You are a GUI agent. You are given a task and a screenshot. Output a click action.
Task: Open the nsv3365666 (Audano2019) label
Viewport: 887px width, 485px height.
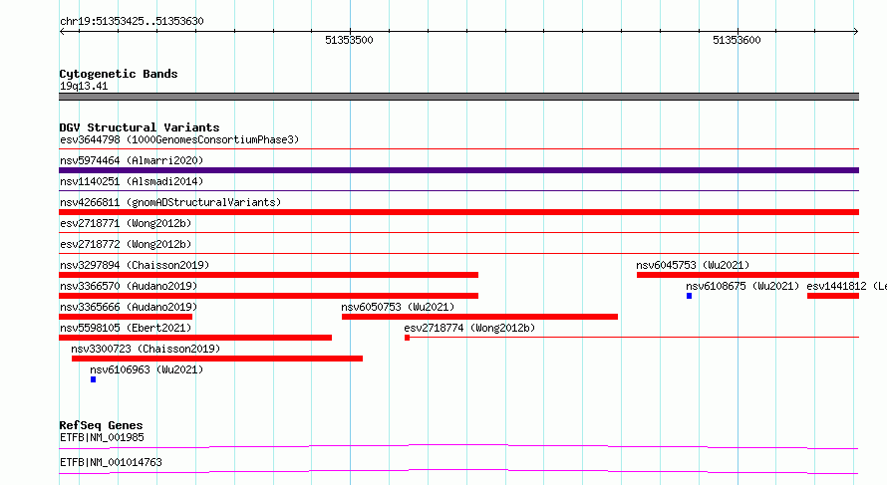[x=129, y=307]
